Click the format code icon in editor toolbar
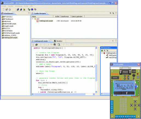 point(71,44)
